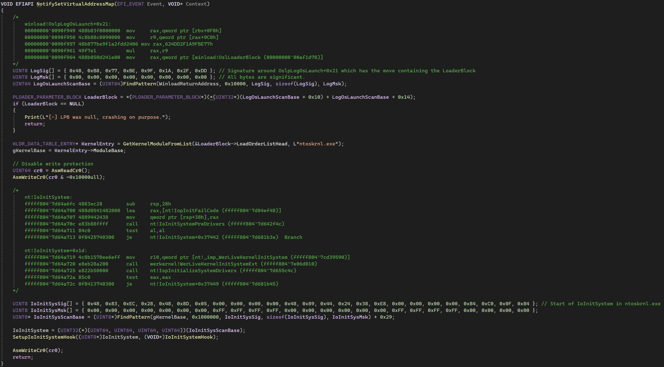664x367 pixels.
Task: Click the 'Disable write protection' comment
Action: (53, 164)
